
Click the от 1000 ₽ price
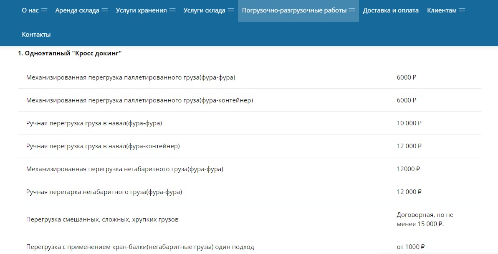[410, 247]
